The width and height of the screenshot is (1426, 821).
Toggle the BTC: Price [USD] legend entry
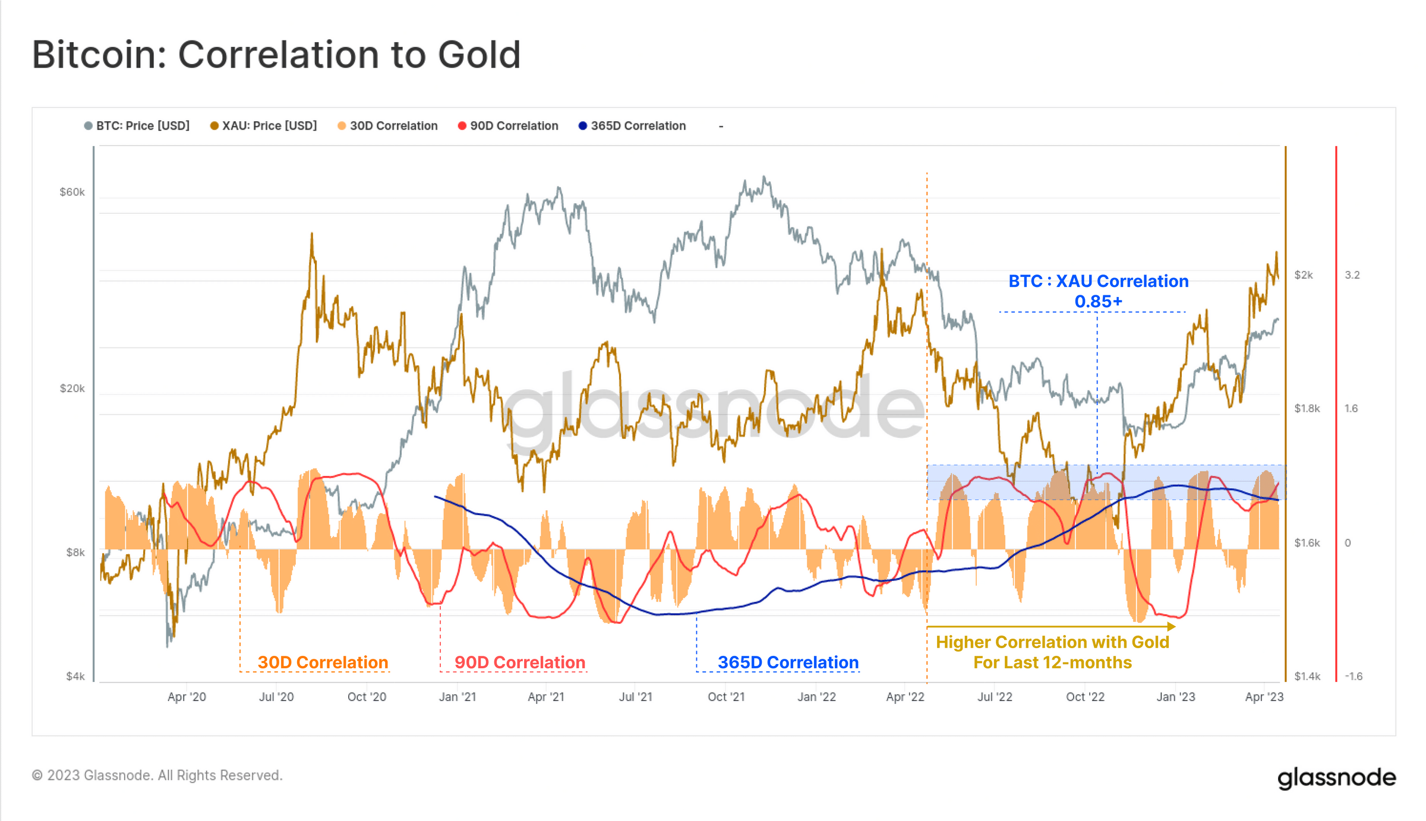point(137,126)
